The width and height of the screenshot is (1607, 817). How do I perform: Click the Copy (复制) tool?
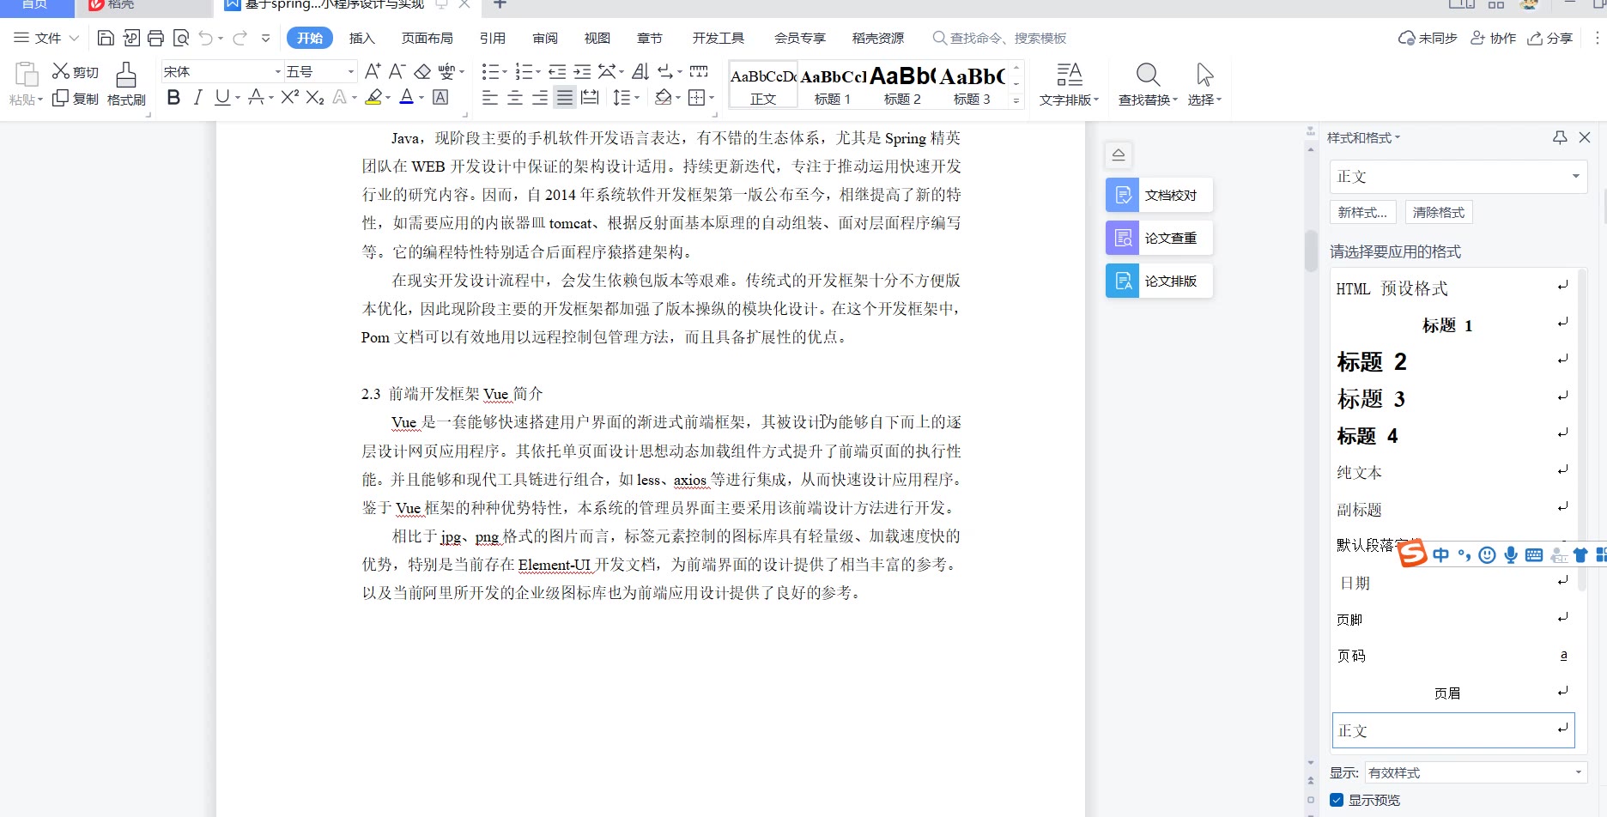[76, 99]
